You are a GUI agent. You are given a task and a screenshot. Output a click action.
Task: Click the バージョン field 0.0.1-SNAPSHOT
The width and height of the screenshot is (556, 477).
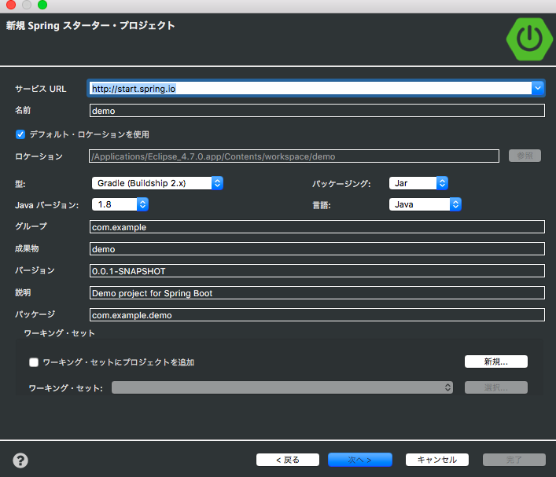(317, 271)
